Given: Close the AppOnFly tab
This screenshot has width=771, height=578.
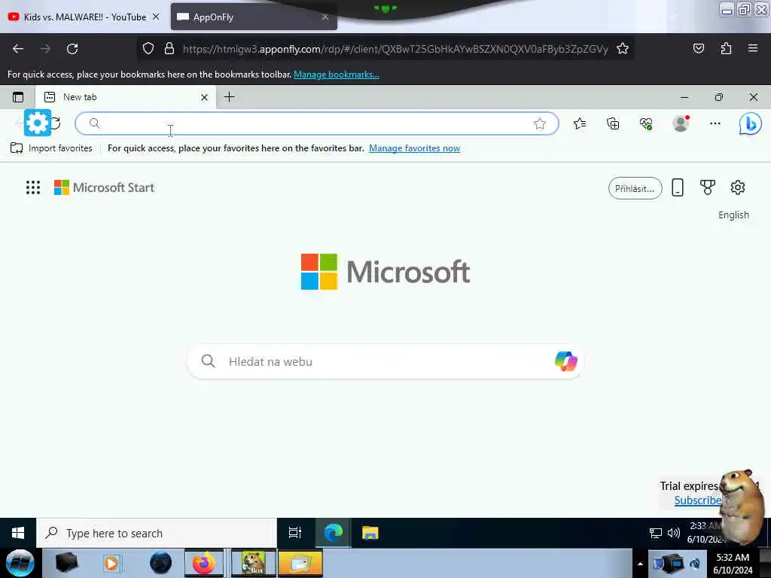Looking at the screenshot, I should tap(325, 17).
